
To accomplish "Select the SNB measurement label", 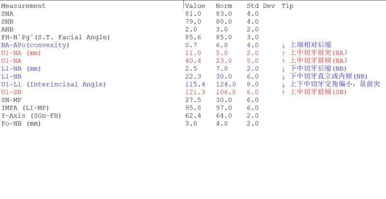I will [x=7, y=22].
